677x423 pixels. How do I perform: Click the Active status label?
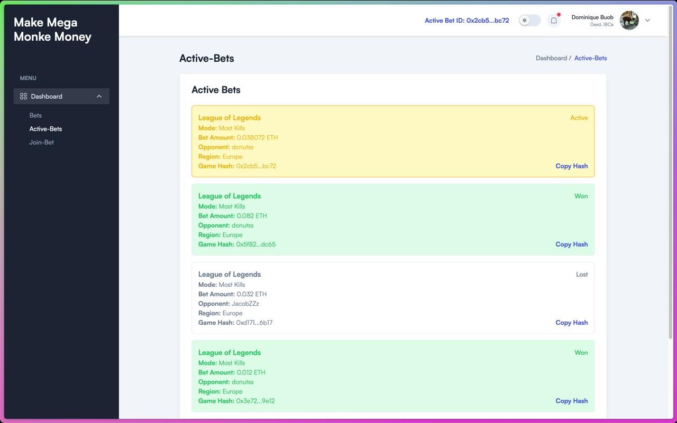coord(579,118)
